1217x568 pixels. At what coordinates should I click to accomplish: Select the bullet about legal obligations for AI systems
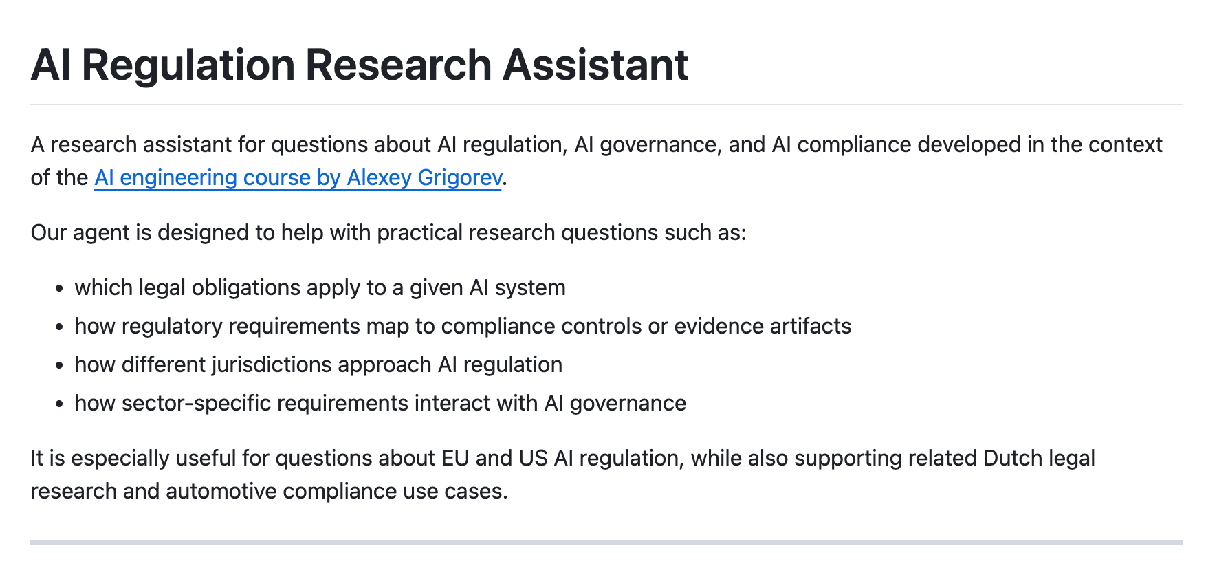320,287
